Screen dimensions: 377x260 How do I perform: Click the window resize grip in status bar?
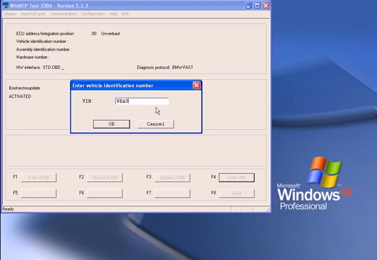click(268, 209)
